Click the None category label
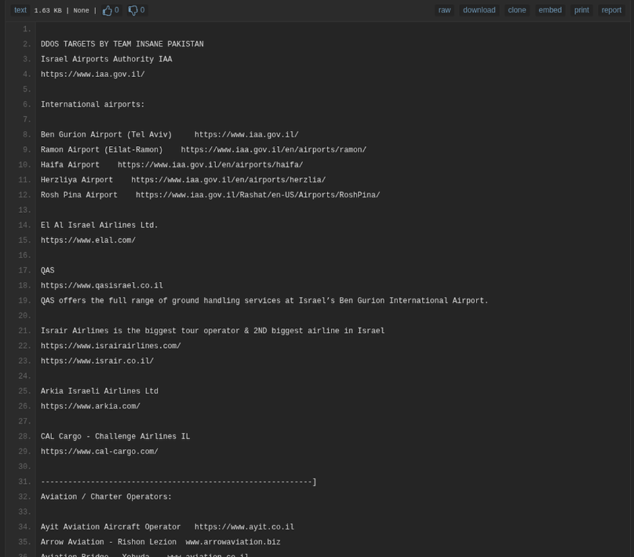 pyautogui.click(x=81, y=11)
